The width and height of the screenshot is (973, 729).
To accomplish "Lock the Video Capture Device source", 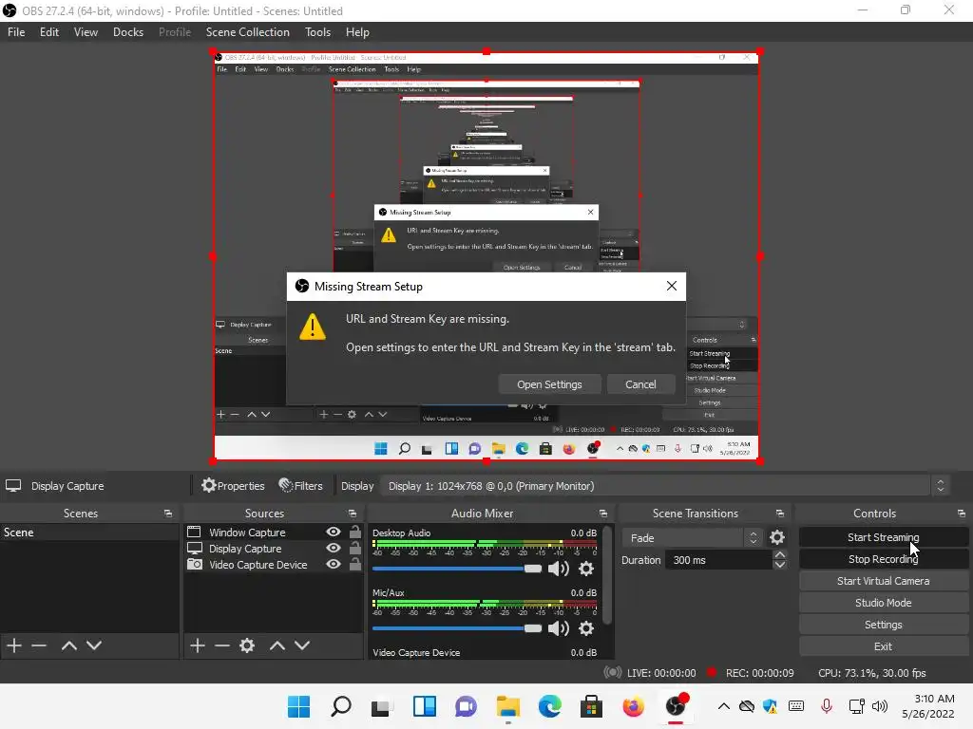I will click(x=355, y=564).
